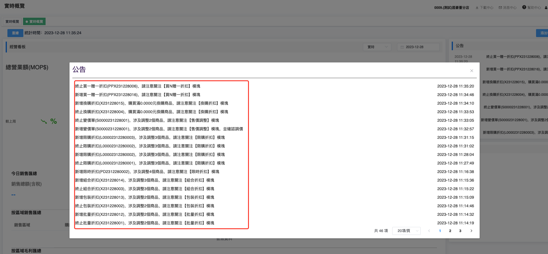
Task: Open the 實時 period dropdown
Action: click(377, 47)
